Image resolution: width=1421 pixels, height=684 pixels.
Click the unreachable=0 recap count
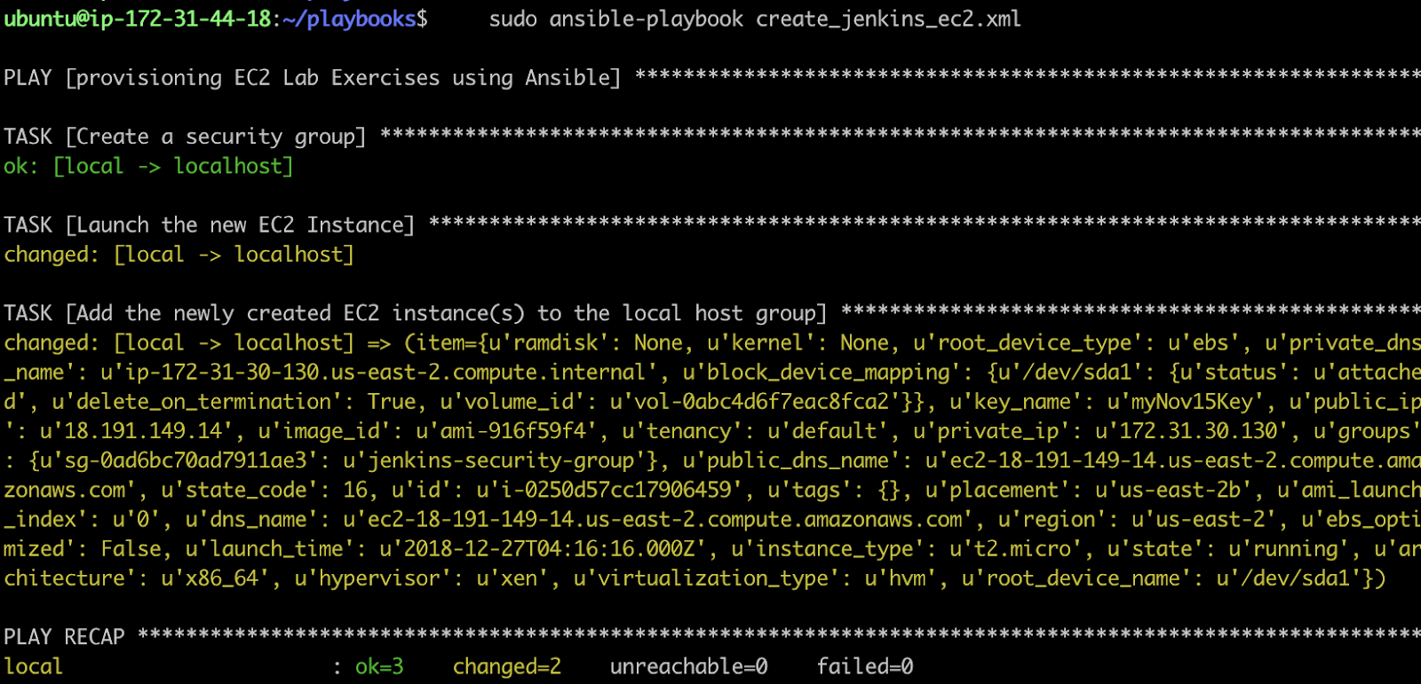point(688,666)
